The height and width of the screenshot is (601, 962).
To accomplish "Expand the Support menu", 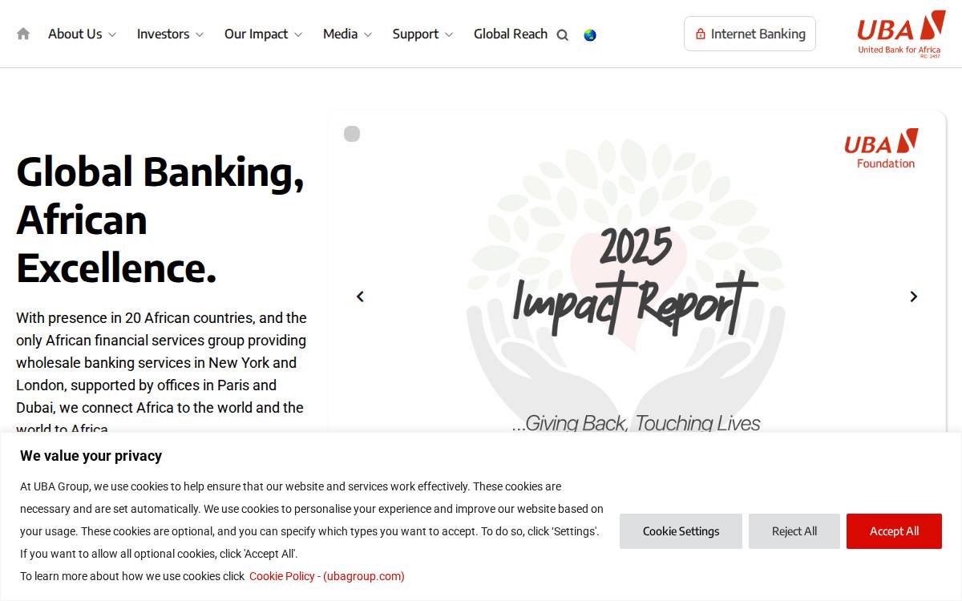I will (422, 34).
